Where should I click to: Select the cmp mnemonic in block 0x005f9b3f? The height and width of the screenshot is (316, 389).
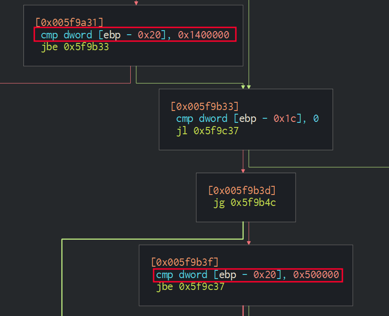point(165,274)
